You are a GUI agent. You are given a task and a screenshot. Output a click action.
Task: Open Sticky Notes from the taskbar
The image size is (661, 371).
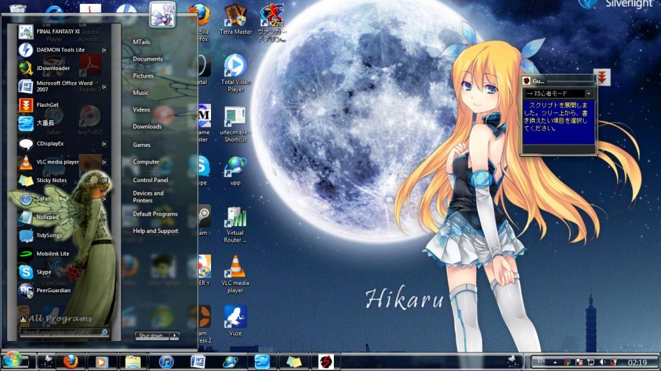294,362
